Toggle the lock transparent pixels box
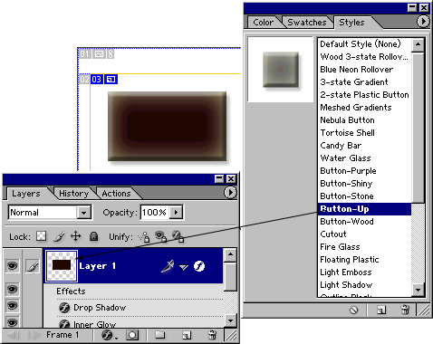Viewport: 433px width, 344px height. pos(41,236)
